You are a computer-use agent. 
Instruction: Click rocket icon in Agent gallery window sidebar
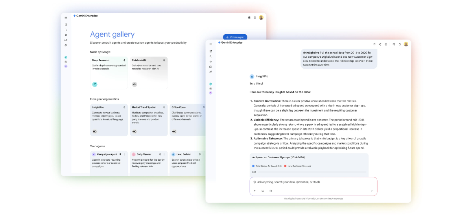(66, 45)
